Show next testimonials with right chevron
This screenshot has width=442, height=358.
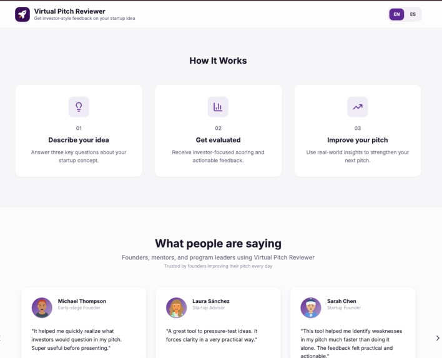click(x=438, y=338)
